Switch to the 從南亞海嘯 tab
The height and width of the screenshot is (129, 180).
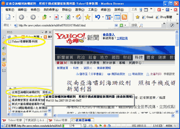point(83,120)
